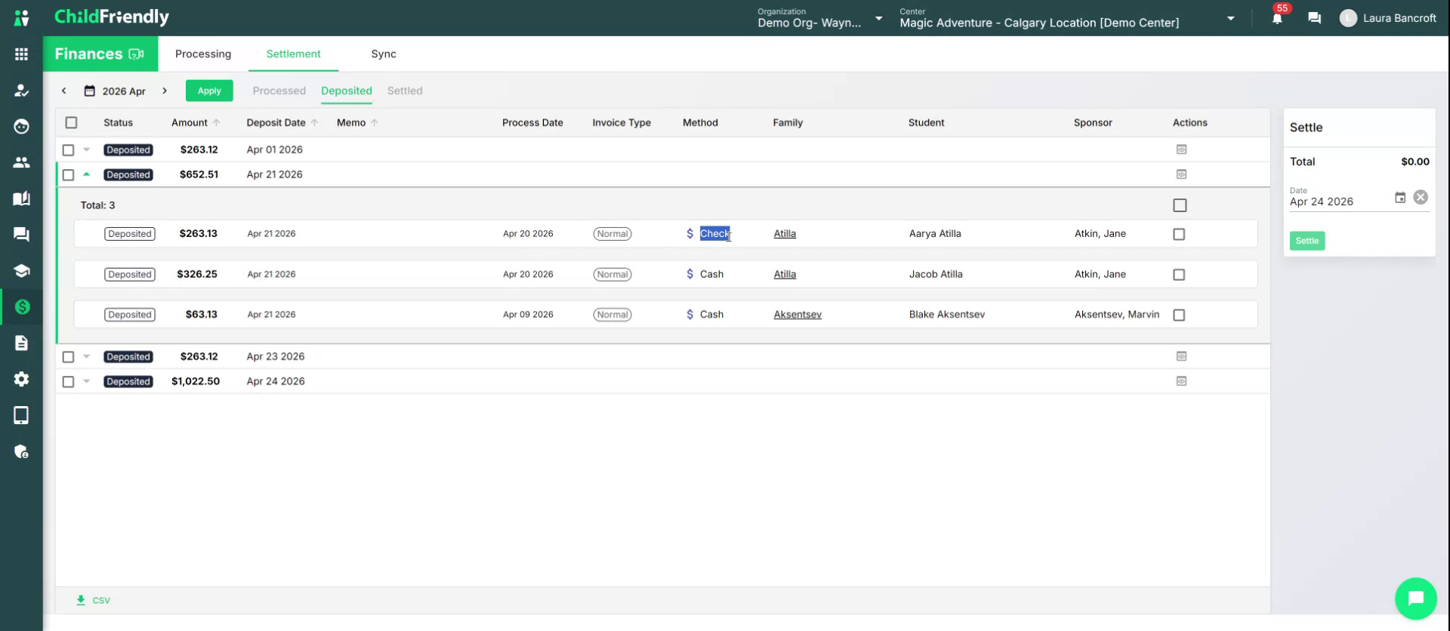Collapse the Apr 21 2026 deposit row
The width and height of the screenshot is (1450, 631).
tap(87, 174)
